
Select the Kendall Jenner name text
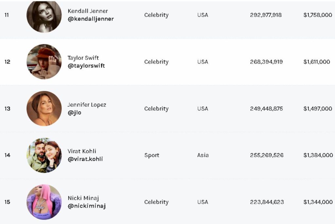click(x=88, y=11)
